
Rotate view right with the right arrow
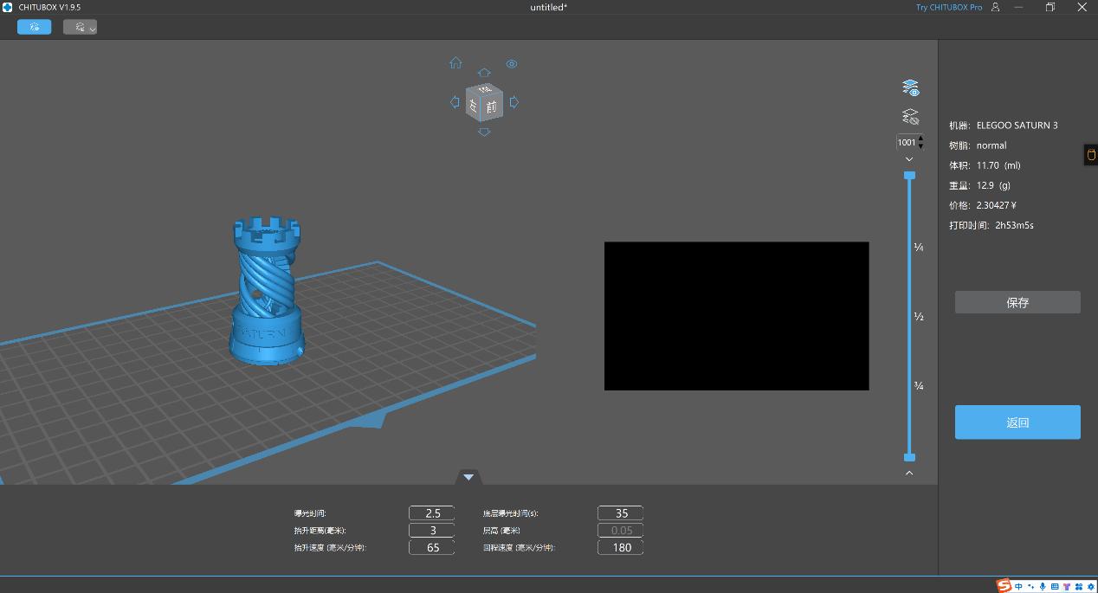(514, 102)
